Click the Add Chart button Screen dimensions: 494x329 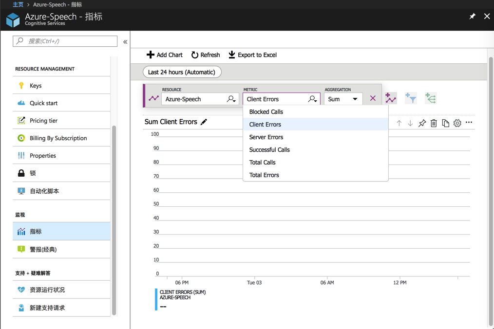tap(165, 55)
